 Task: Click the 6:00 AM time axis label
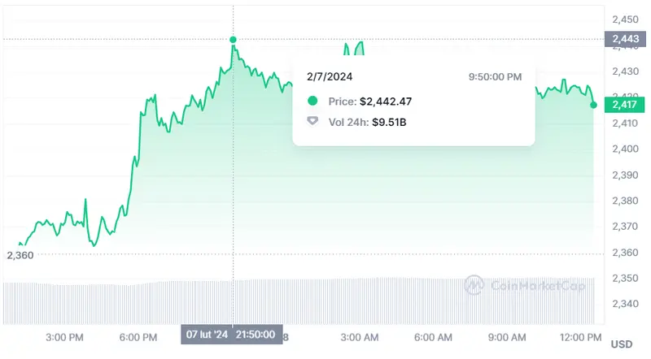[x=433, y=336]
